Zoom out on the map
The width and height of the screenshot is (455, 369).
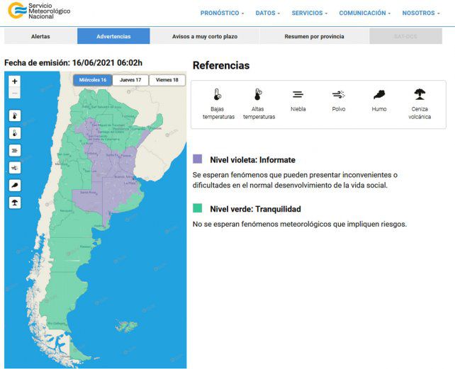(x=15, y=93)
